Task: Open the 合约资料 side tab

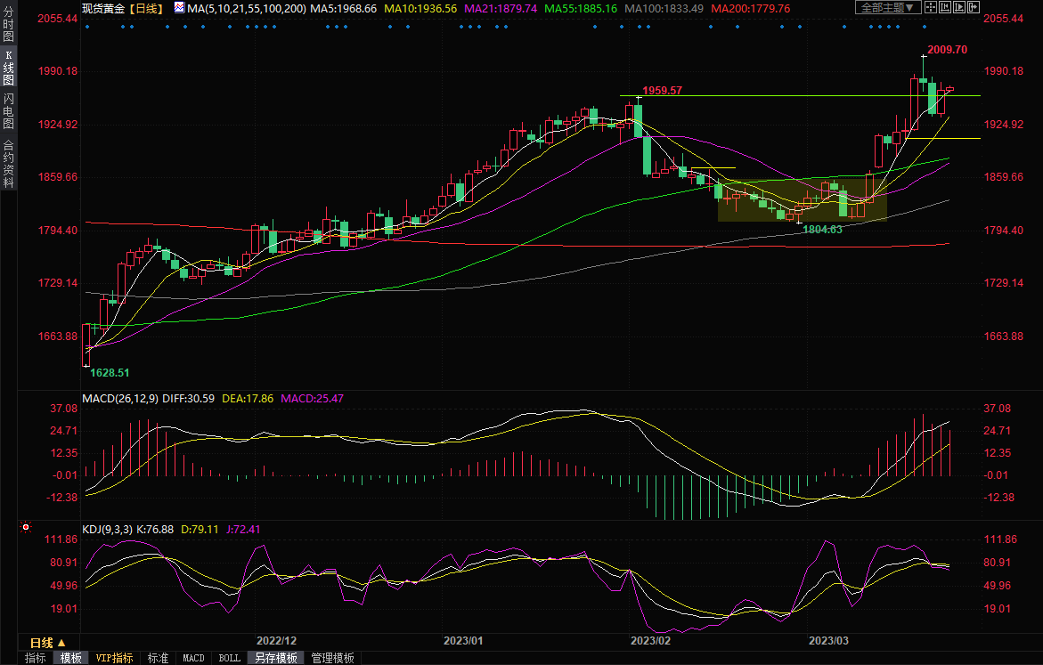Action: tap(8, 164)
